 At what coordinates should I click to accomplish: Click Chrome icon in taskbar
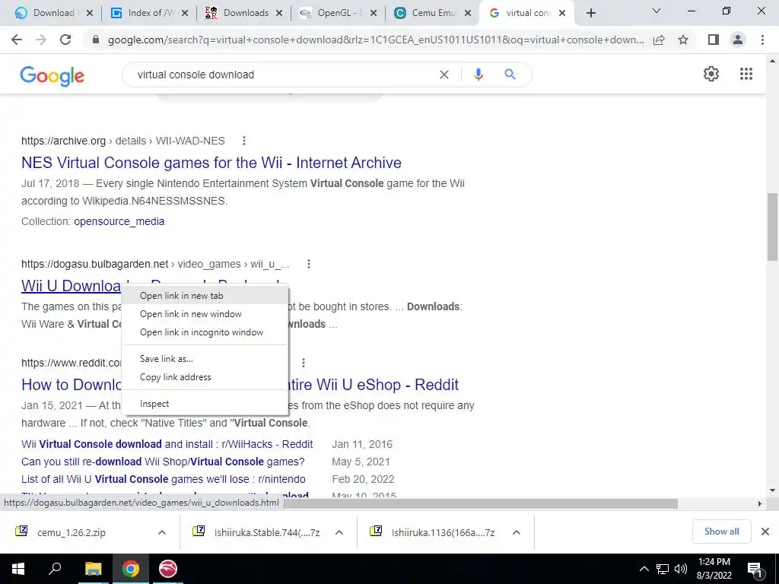click(131, 569)
